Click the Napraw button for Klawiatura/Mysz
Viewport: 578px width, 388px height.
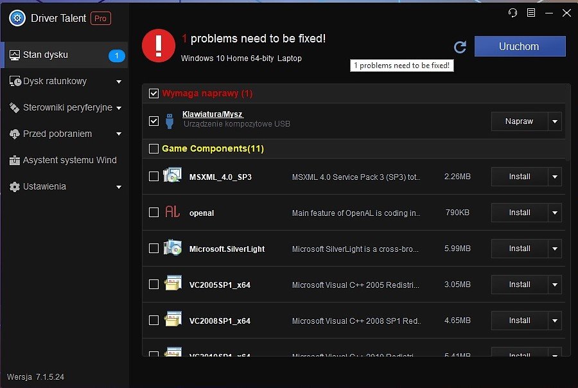point(520,121)
